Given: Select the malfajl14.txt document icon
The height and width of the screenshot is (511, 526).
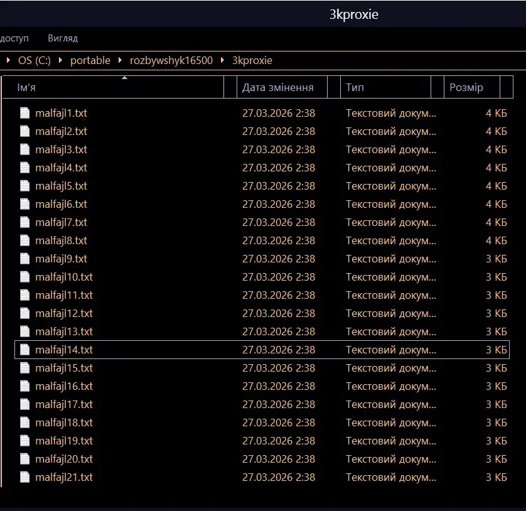Looking at the screenshot, I should 24,350.
